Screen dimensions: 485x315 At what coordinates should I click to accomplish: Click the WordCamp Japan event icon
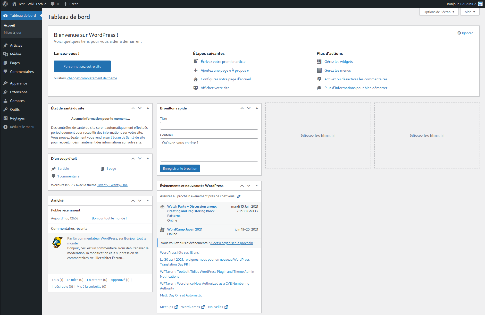(x=162, y=229)
